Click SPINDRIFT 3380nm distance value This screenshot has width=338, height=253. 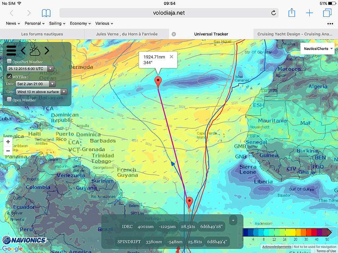154,242
